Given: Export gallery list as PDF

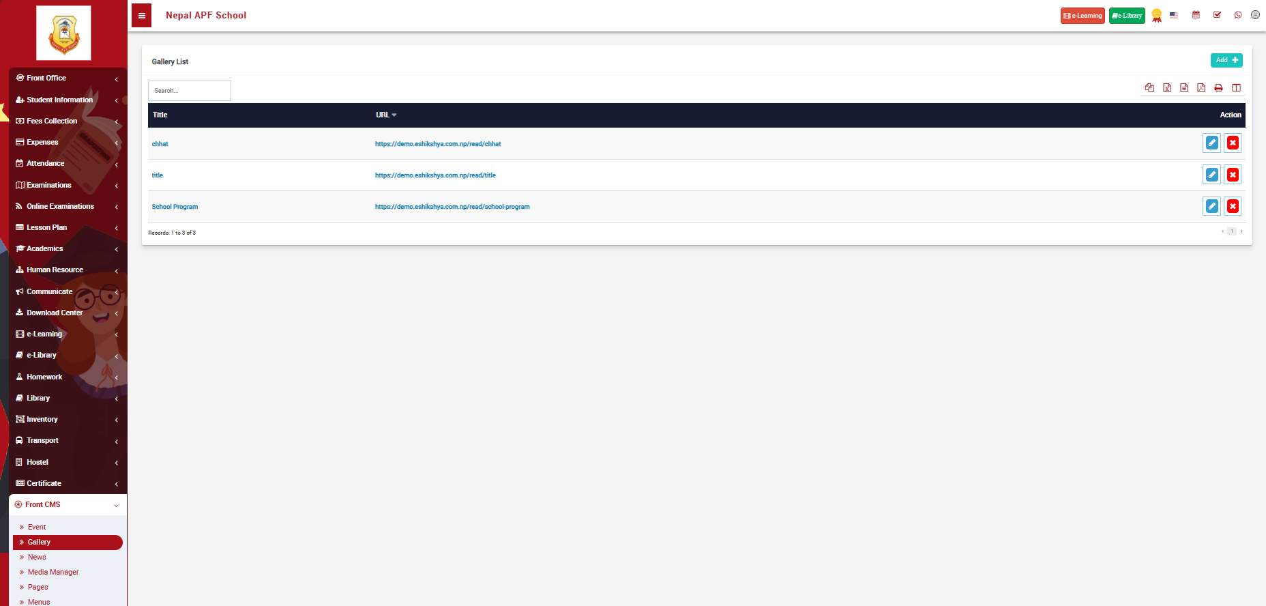Looking at the screenshot, I should pyautogui.click(x=1201, y=88).
